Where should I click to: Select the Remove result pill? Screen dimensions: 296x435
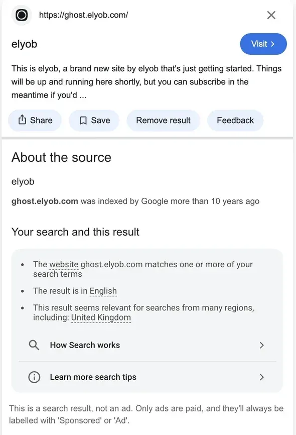pos(163,120)
